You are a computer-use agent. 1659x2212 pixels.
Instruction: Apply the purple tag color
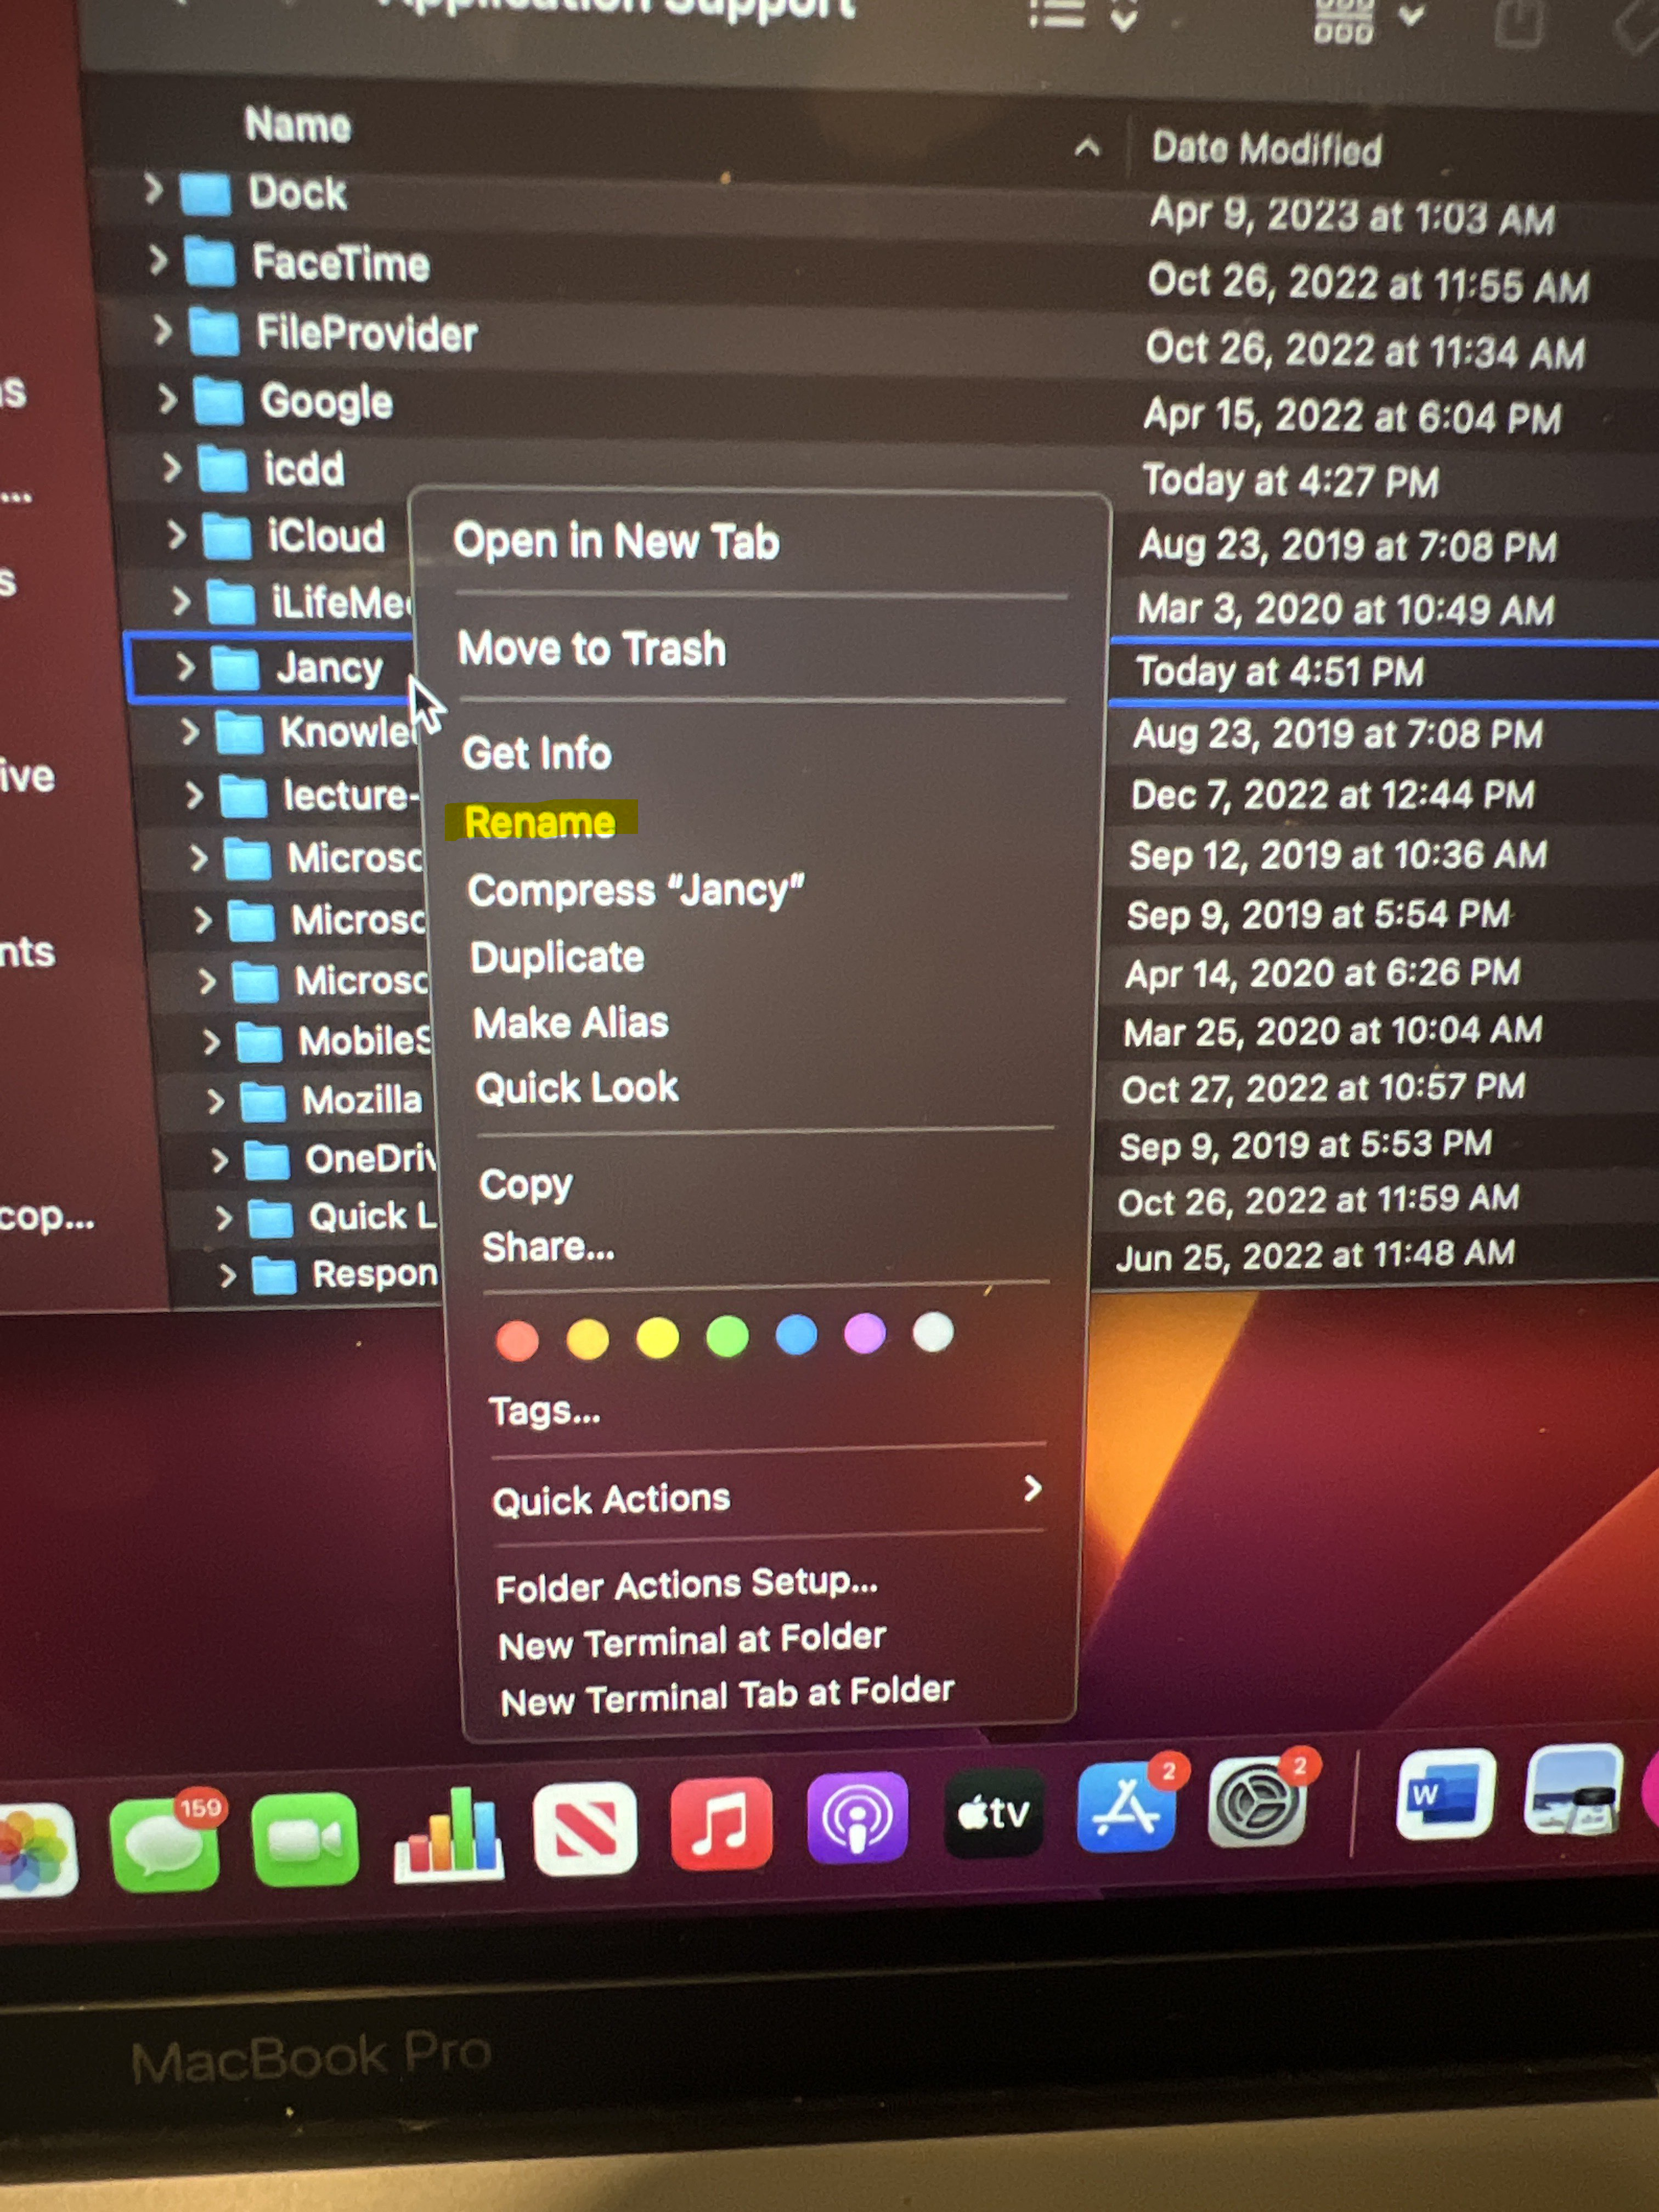(865, 1333)
